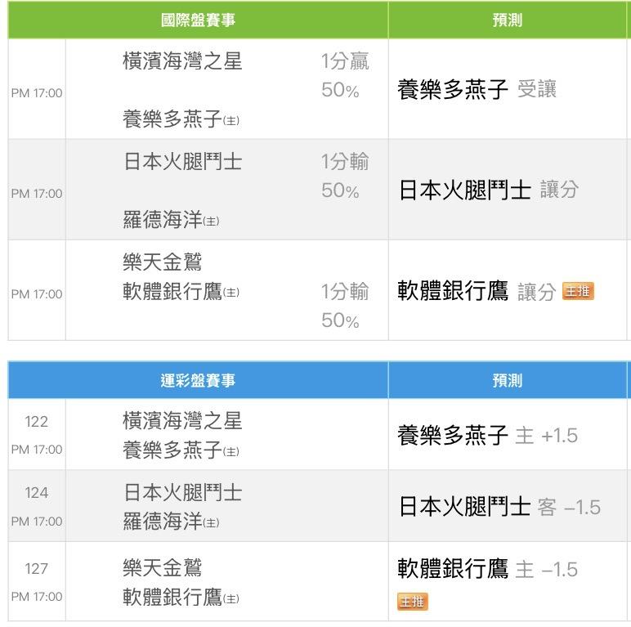Open 橫濱海灣之星 team in 國際盤 table

click(182, 61)
